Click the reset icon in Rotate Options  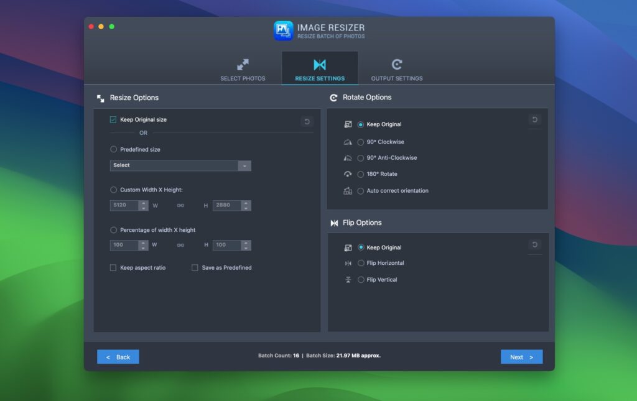(535, 121)
